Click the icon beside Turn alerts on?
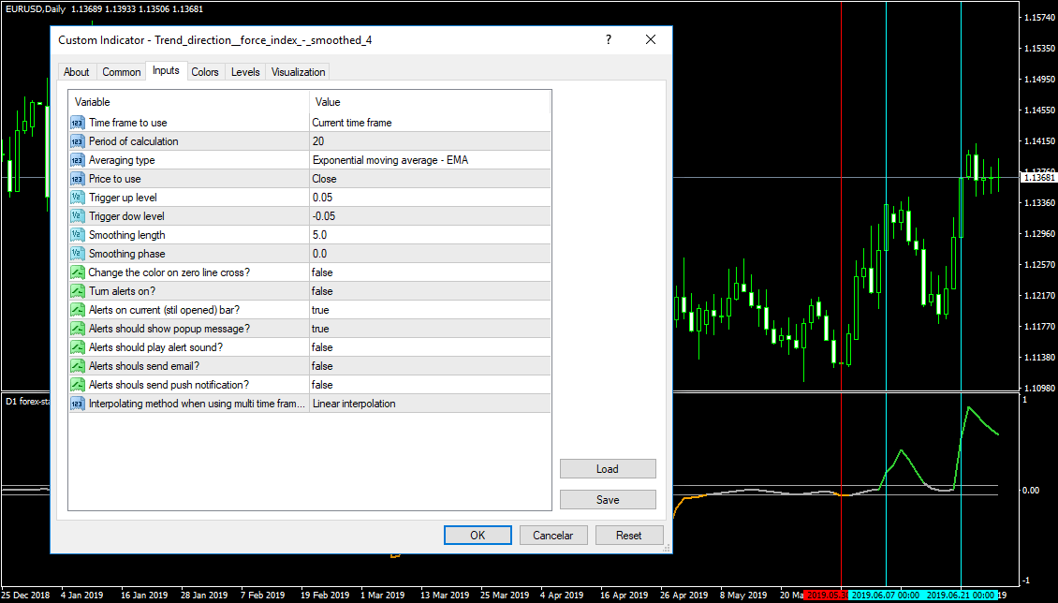1058x603 pixels. click(77, 291)
